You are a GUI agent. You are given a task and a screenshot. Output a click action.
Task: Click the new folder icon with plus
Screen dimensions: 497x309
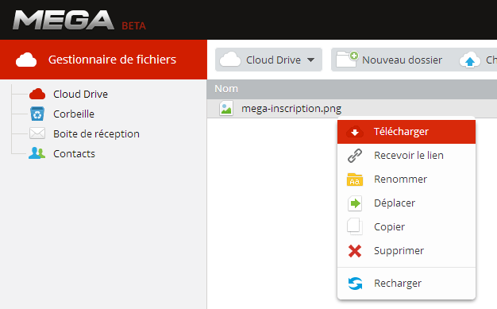347,60
